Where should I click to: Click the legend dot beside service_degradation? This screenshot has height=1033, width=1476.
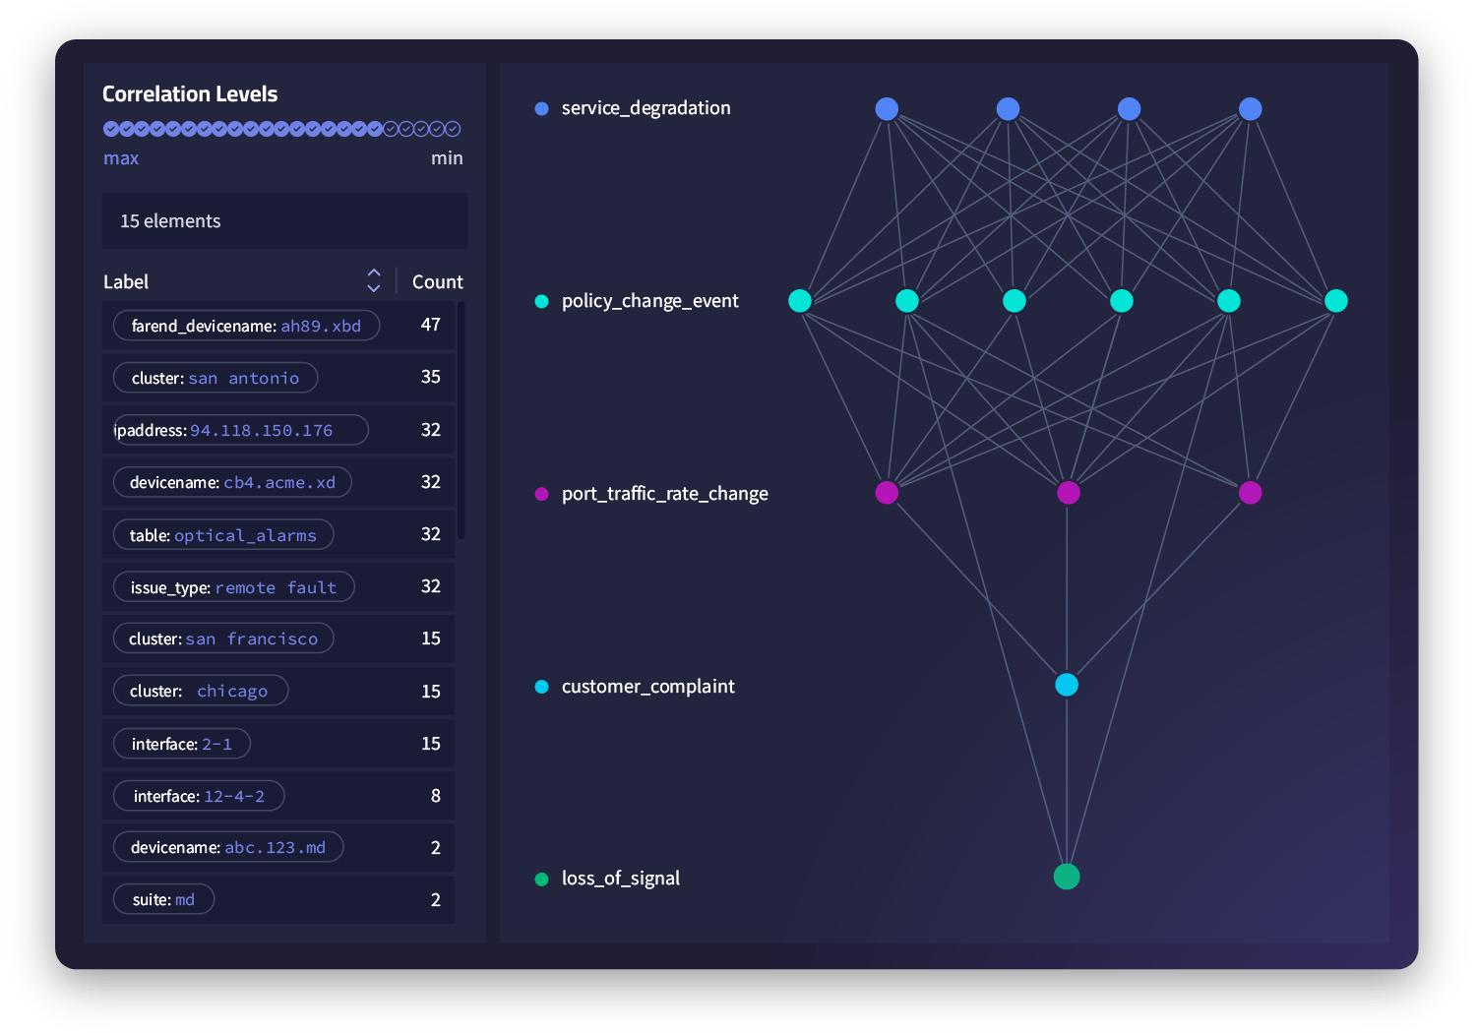click(x=541, y=108)
